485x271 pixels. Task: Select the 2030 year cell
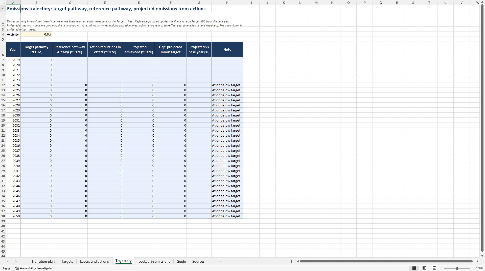(x=13, y=115)
